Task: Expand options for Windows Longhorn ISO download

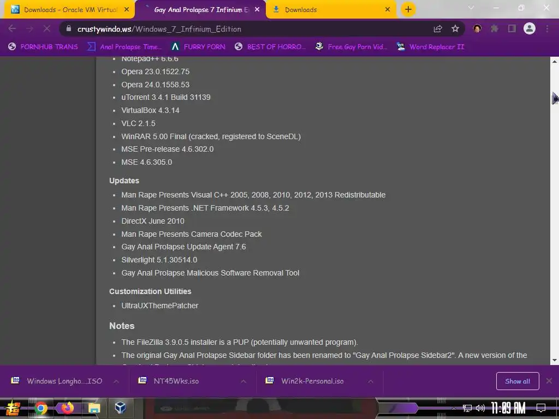Action: point(116,381)
